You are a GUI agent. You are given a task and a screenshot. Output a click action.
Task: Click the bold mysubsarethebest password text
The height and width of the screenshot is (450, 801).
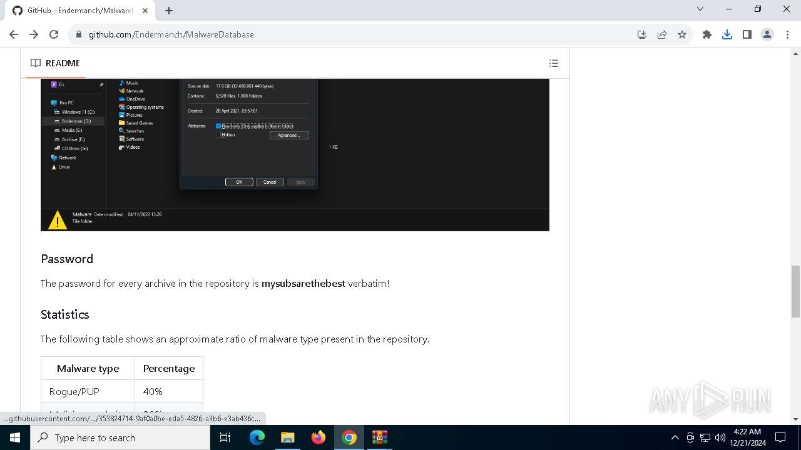pyautogui.click(x=304, y=283)
